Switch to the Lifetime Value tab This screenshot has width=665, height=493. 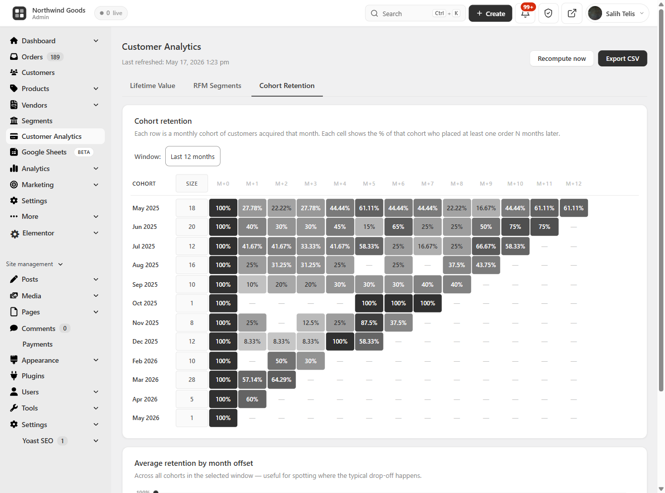(x=153, y=86)
